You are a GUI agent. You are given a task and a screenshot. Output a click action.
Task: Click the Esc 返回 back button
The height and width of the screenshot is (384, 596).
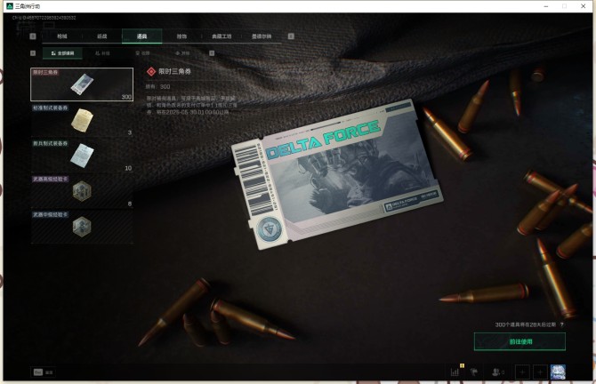(44, 372)
